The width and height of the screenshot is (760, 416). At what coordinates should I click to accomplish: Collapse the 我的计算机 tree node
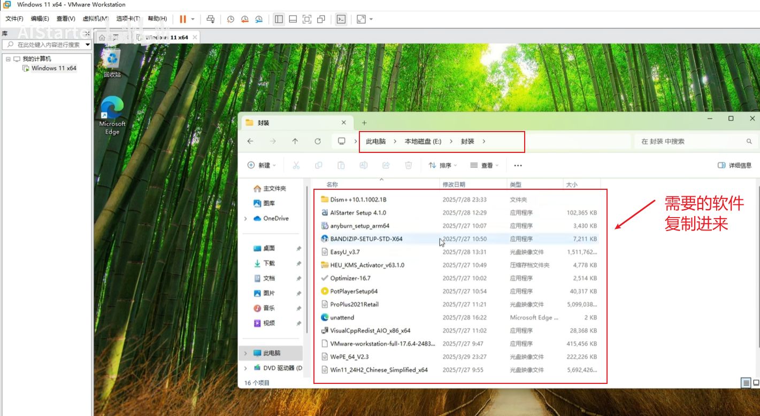pyautogui.click(x=8, y=59)
